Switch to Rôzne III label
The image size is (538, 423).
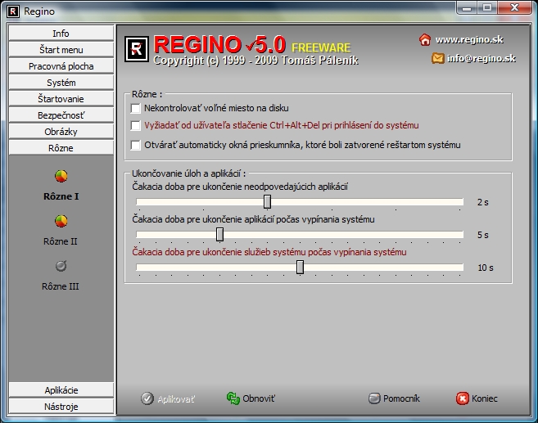[61, 286]
